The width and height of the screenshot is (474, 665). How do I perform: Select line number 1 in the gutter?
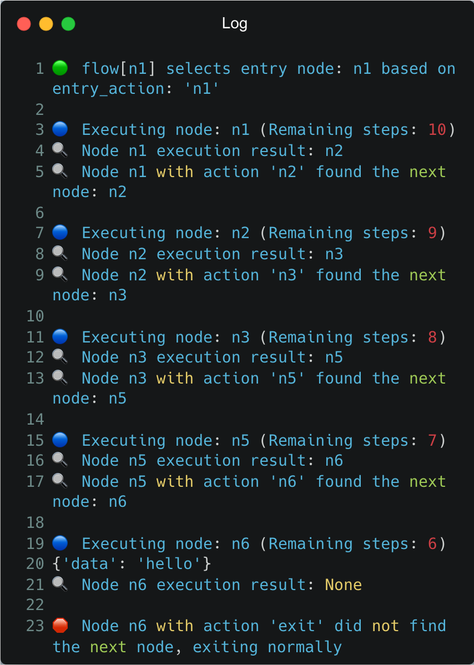pyautogui.click(x=39, y=68)
